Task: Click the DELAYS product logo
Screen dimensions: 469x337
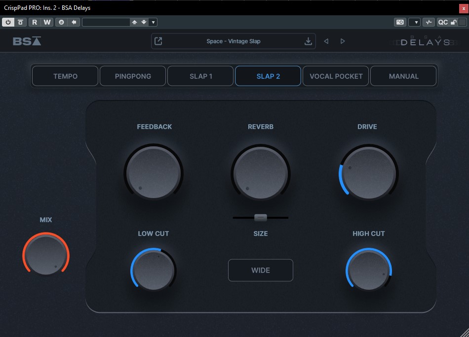Action: (425, 41)
